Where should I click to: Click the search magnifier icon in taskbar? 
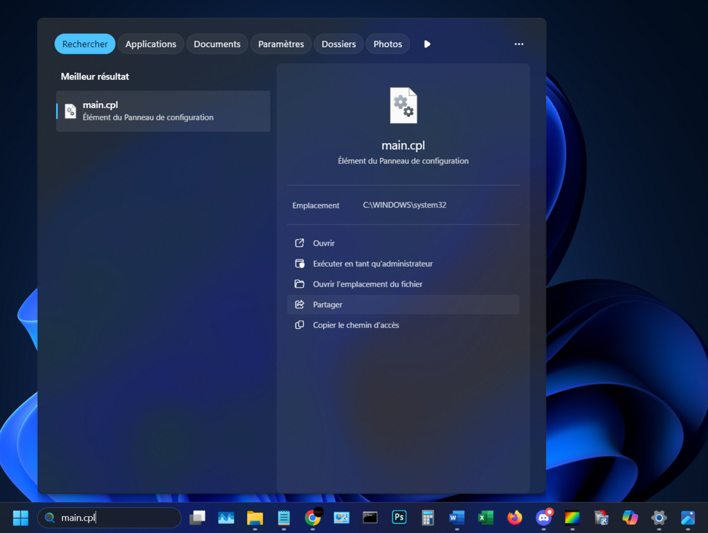point(50,518)
